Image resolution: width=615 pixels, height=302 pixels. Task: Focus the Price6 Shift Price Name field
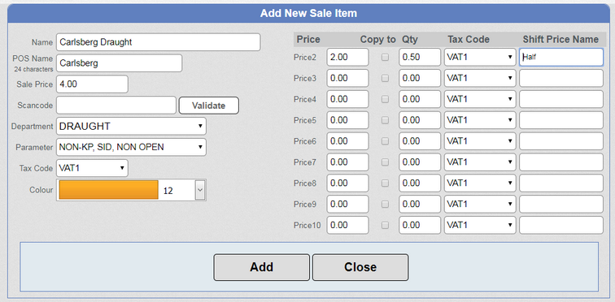point(561,141)
